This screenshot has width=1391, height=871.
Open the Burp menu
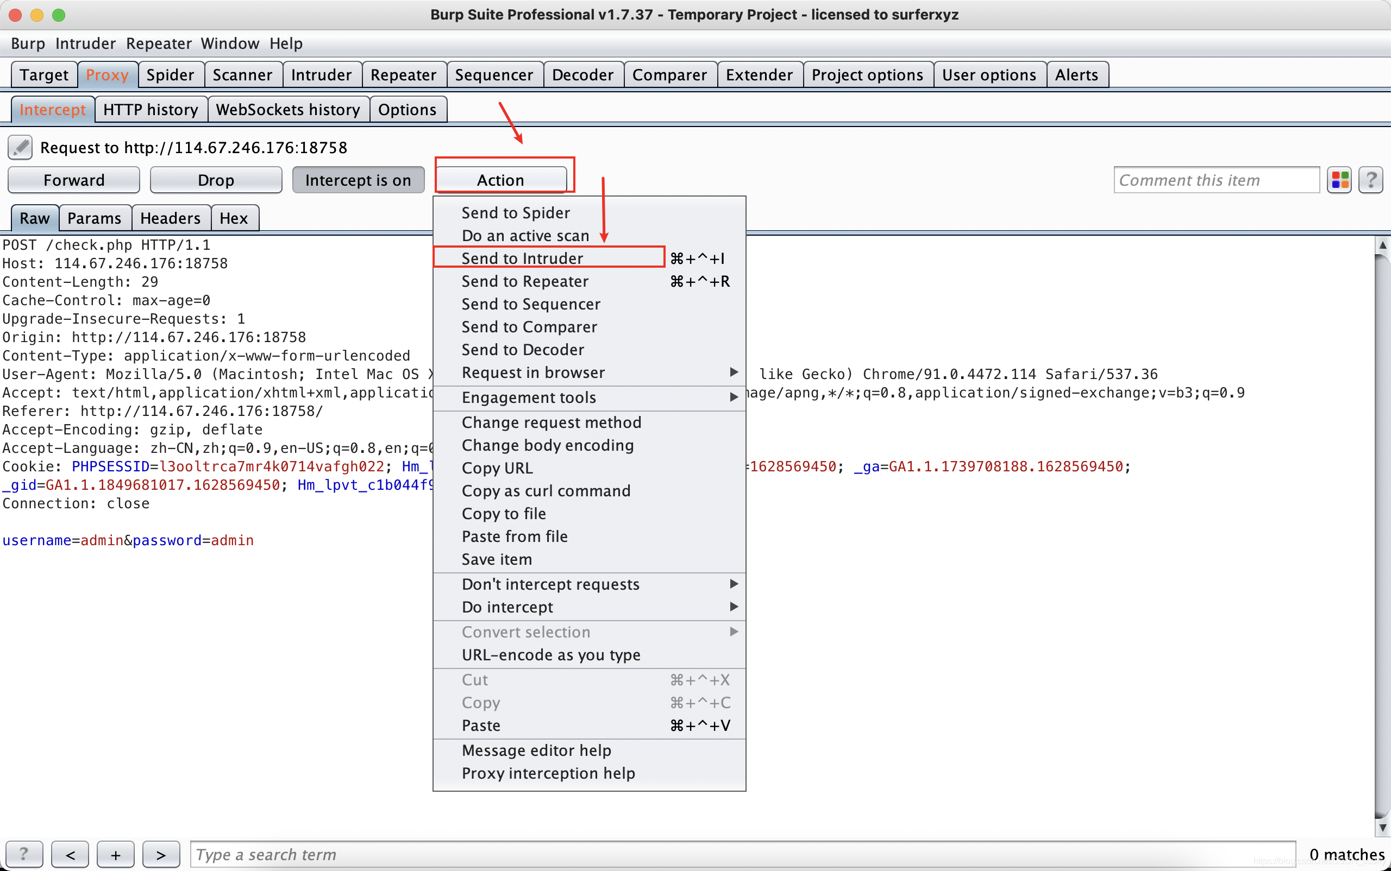pyautogui.click(x=28, y=44)
